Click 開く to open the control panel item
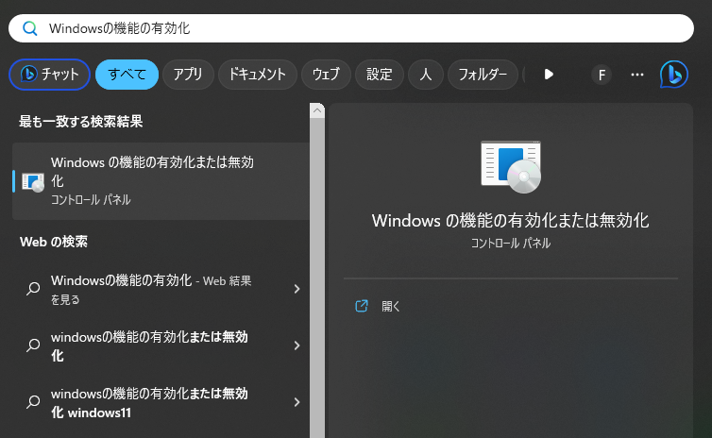Viewport: 712px width, 438px height. point(391,307)
